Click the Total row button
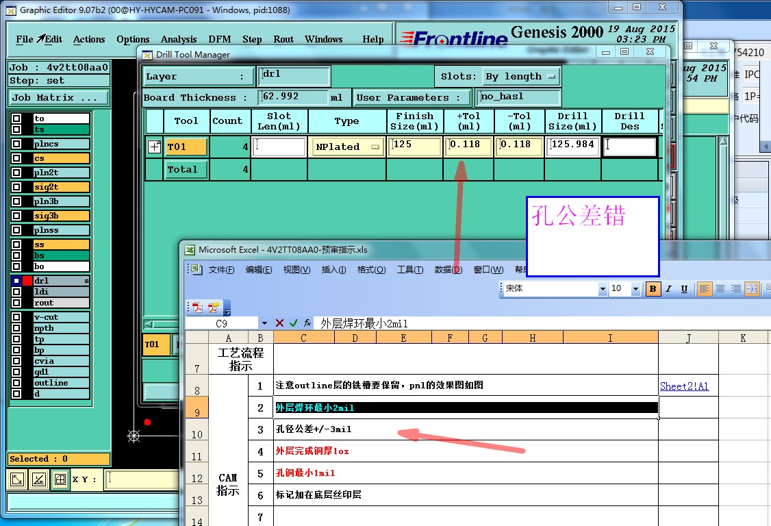This screenshot has height=526, width=771. click(x=186, y=169)
